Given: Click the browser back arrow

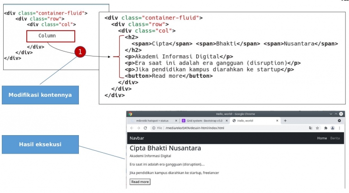Looking at the screenshot, I should pyautogui.click(x=131, y=128).
